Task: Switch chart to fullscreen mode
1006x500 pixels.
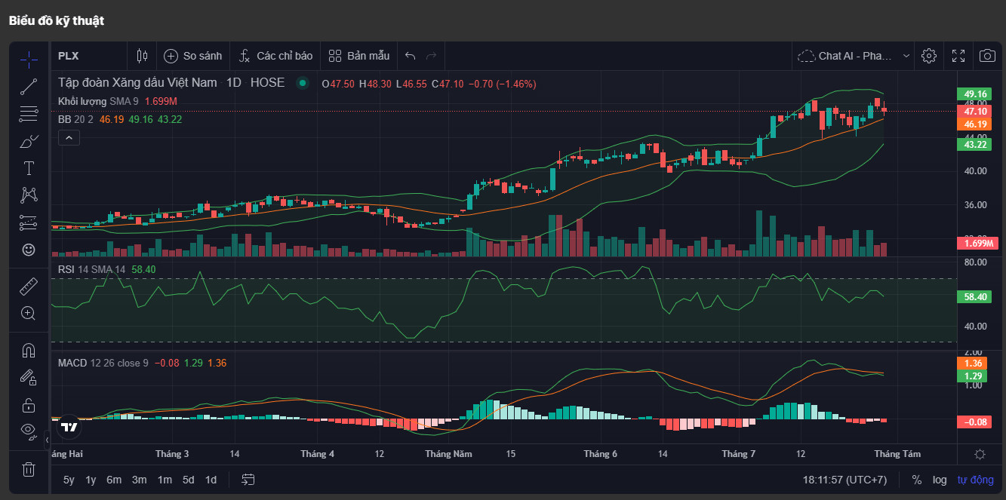Action: pos(958,56)
